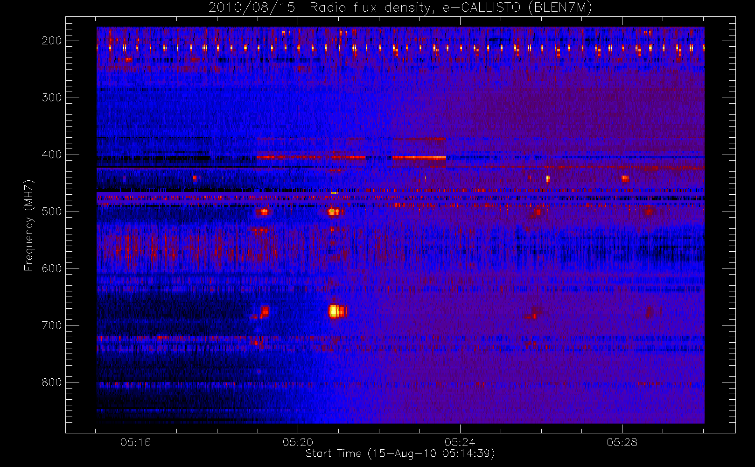Click the '05:16' time axis label

(x=136, y=442)
